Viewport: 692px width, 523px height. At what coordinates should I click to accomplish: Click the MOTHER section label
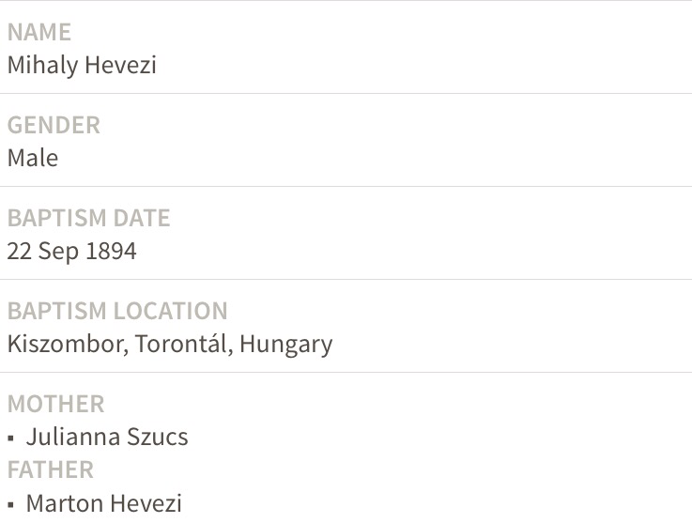pos(55,405)
